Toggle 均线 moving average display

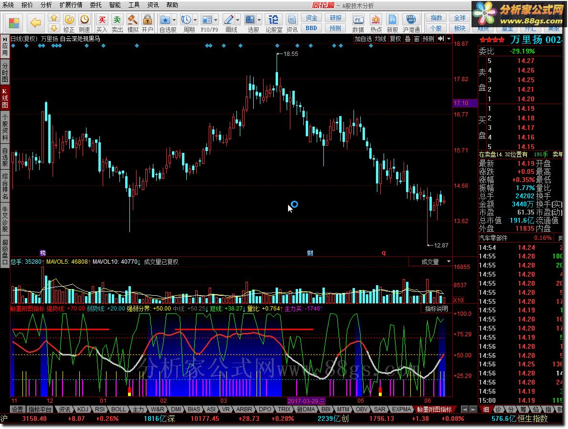(x=381, y=39)
